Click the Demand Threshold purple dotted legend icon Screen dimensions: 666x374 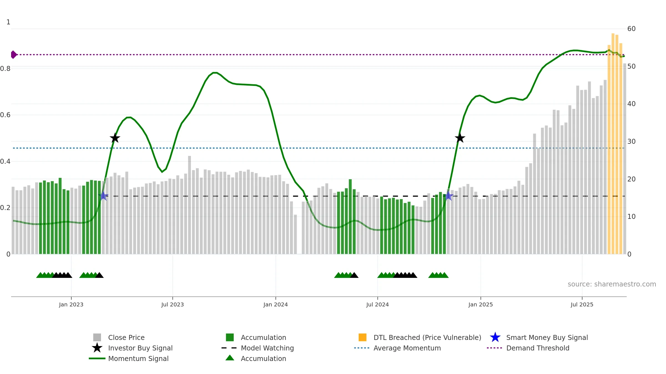click(x=495, y=348)
